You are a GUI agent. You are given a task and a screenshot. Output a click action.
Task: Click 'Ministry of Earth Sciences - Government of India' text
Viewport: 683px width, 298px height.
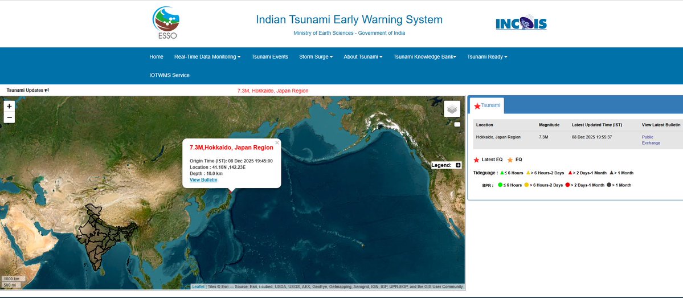[x=349, y=33]
